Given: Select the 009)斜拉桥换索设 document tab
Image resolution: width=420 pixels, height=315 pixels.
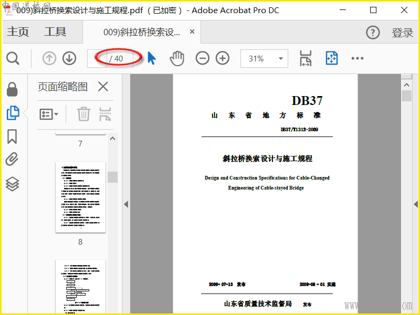Looking at the screenshot, I should [142, 32].
